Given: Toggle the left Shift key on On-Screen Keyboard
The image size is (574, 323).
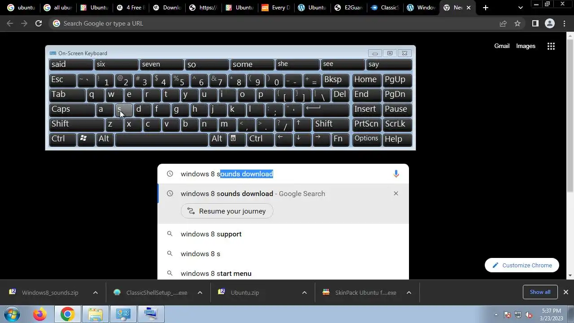Looking at the screenshot, I should pyautogui.click(x=77, y=124).
